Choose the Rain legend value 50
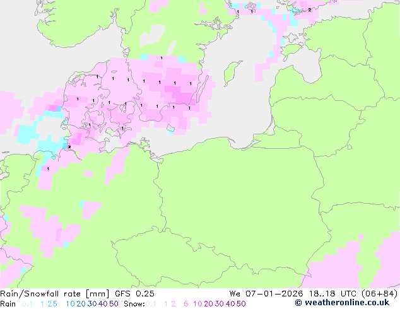Screen dimensions: 400x309 pyautogui.click(x=114, y=304)
